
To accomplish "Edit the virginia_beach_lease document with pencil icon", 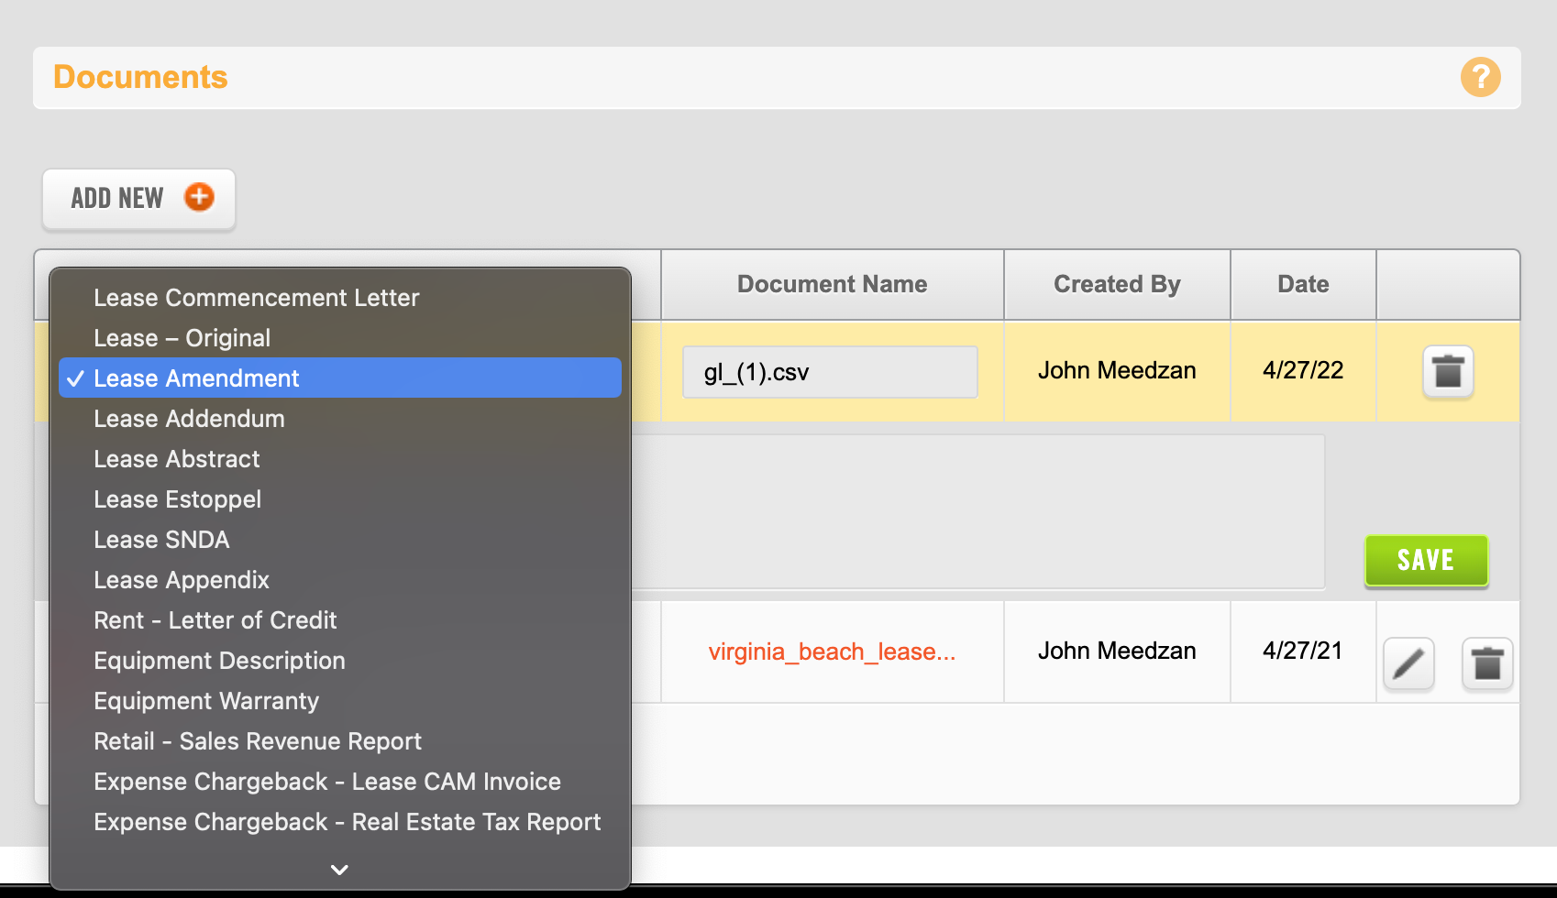I will point(1408,663).
